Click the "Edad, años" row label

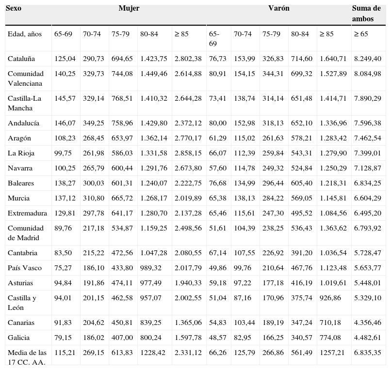coord(24,34)
